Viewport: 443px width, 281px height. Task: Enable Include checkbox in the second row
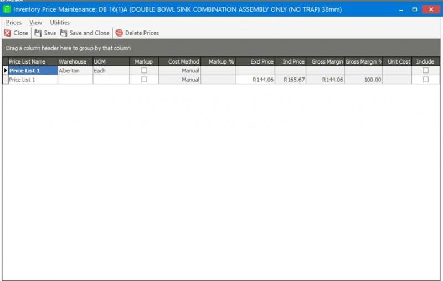click(425, 80)
